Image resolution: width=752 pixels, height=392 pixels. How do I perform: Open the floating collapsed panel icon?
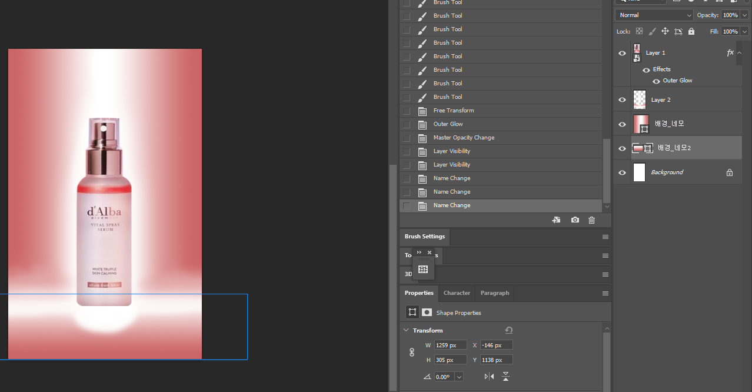pyautogui.click(x=423, y=270)
